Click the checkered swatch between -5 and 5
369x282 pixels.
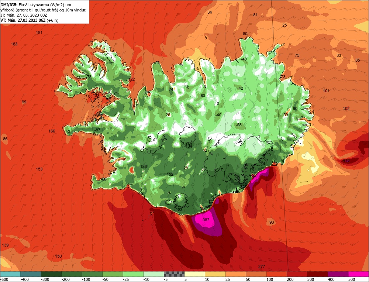click(174, 274)
